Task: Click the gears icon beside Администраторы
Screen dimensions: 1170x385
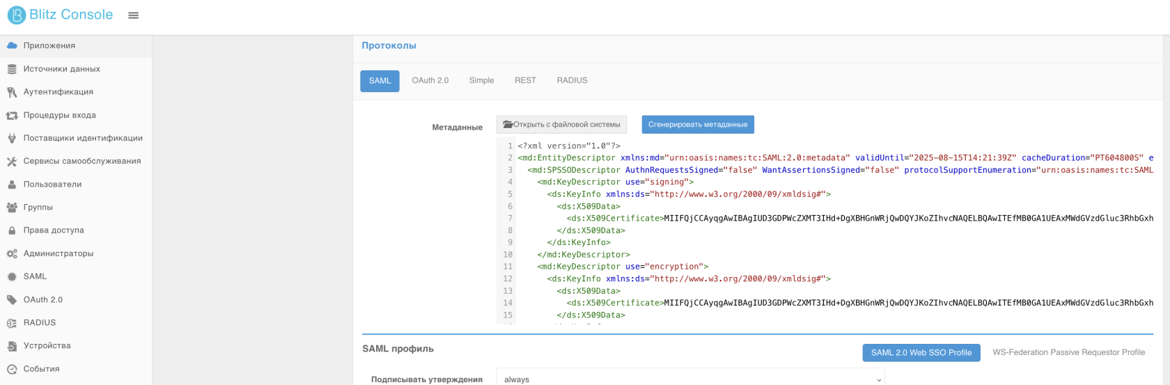Action: [x=12, y=254]
